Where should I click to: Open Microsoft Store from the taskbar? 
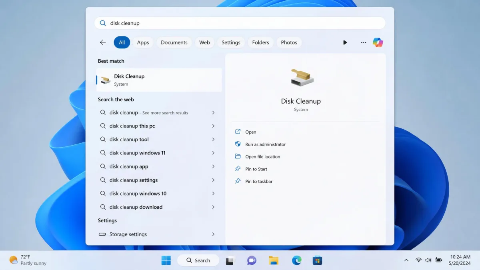(x=318, y=261)
